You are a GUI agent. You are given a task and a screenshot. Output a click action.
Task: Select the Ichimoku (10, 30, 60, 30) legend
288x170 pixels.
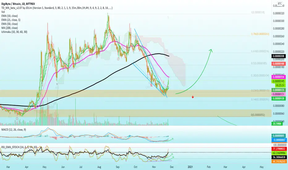(x=14, y=32)
